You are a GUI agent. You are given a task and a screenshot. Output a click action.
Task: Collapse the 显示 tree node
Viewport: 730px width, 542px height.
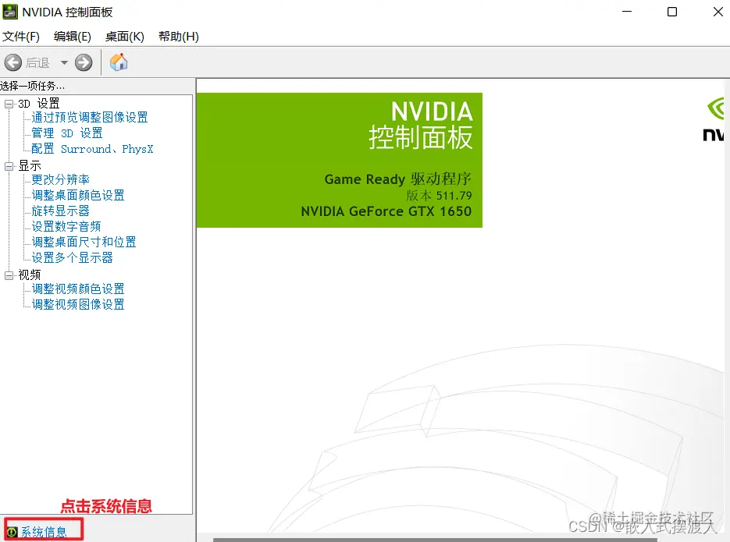[x=9, y=166]
